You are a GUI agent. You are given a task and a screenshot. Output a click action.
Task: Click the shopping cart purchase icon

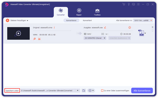[x=124, y=4]
